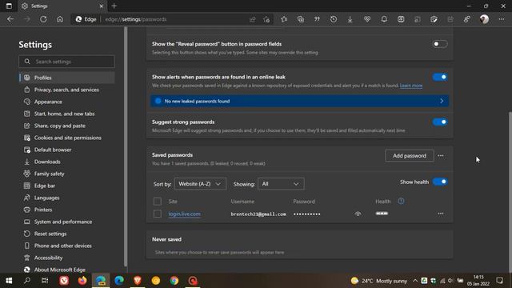The height and width of the screenshot is (288, 512).
Task: Open more actions for login.live.com row
Action: [x=441, y=214]
